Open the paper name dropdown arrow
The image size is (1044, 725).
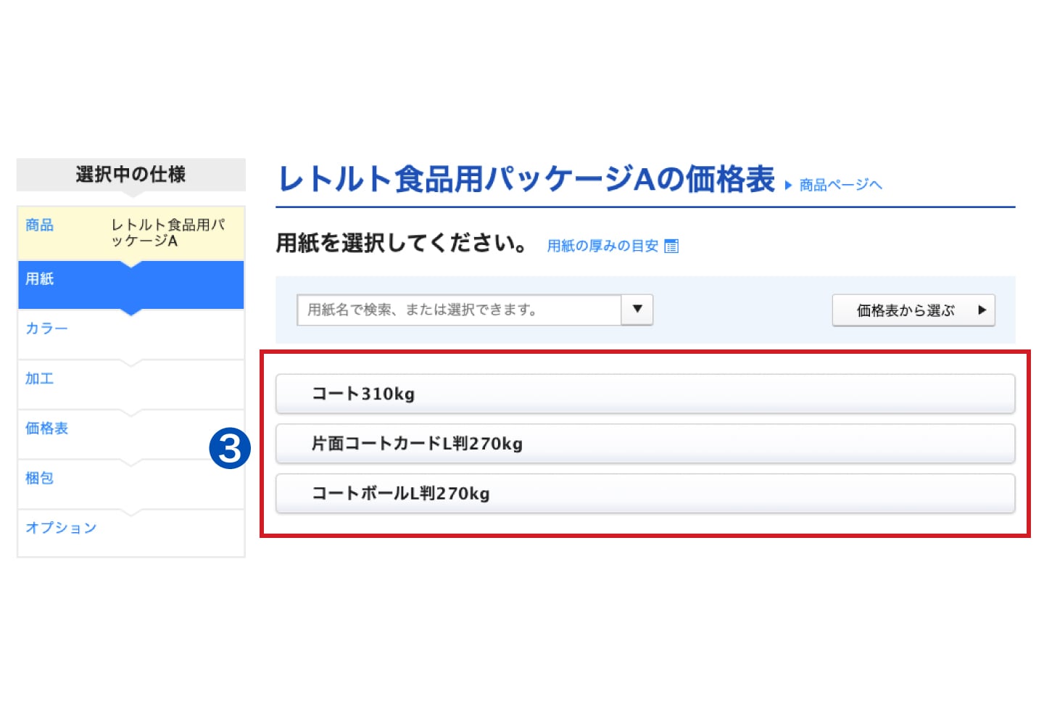tap(637, 310)
